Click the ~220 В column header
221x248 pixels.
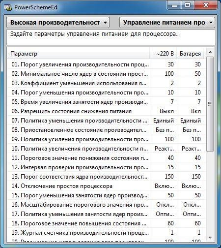[x=163, y=54]
